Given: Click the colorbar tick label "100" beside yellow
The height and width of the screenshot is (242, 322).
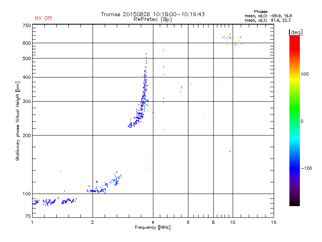Looking at the screenshot, I should 305,74.
